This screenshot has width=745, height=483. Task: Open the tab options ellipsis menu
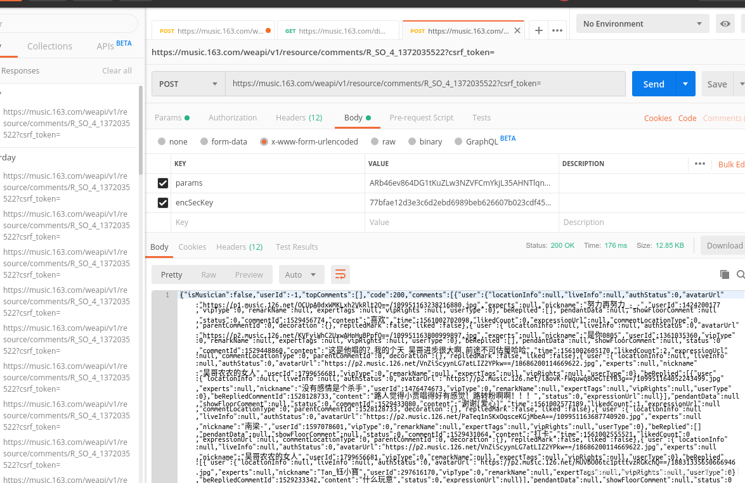[557, 31]
